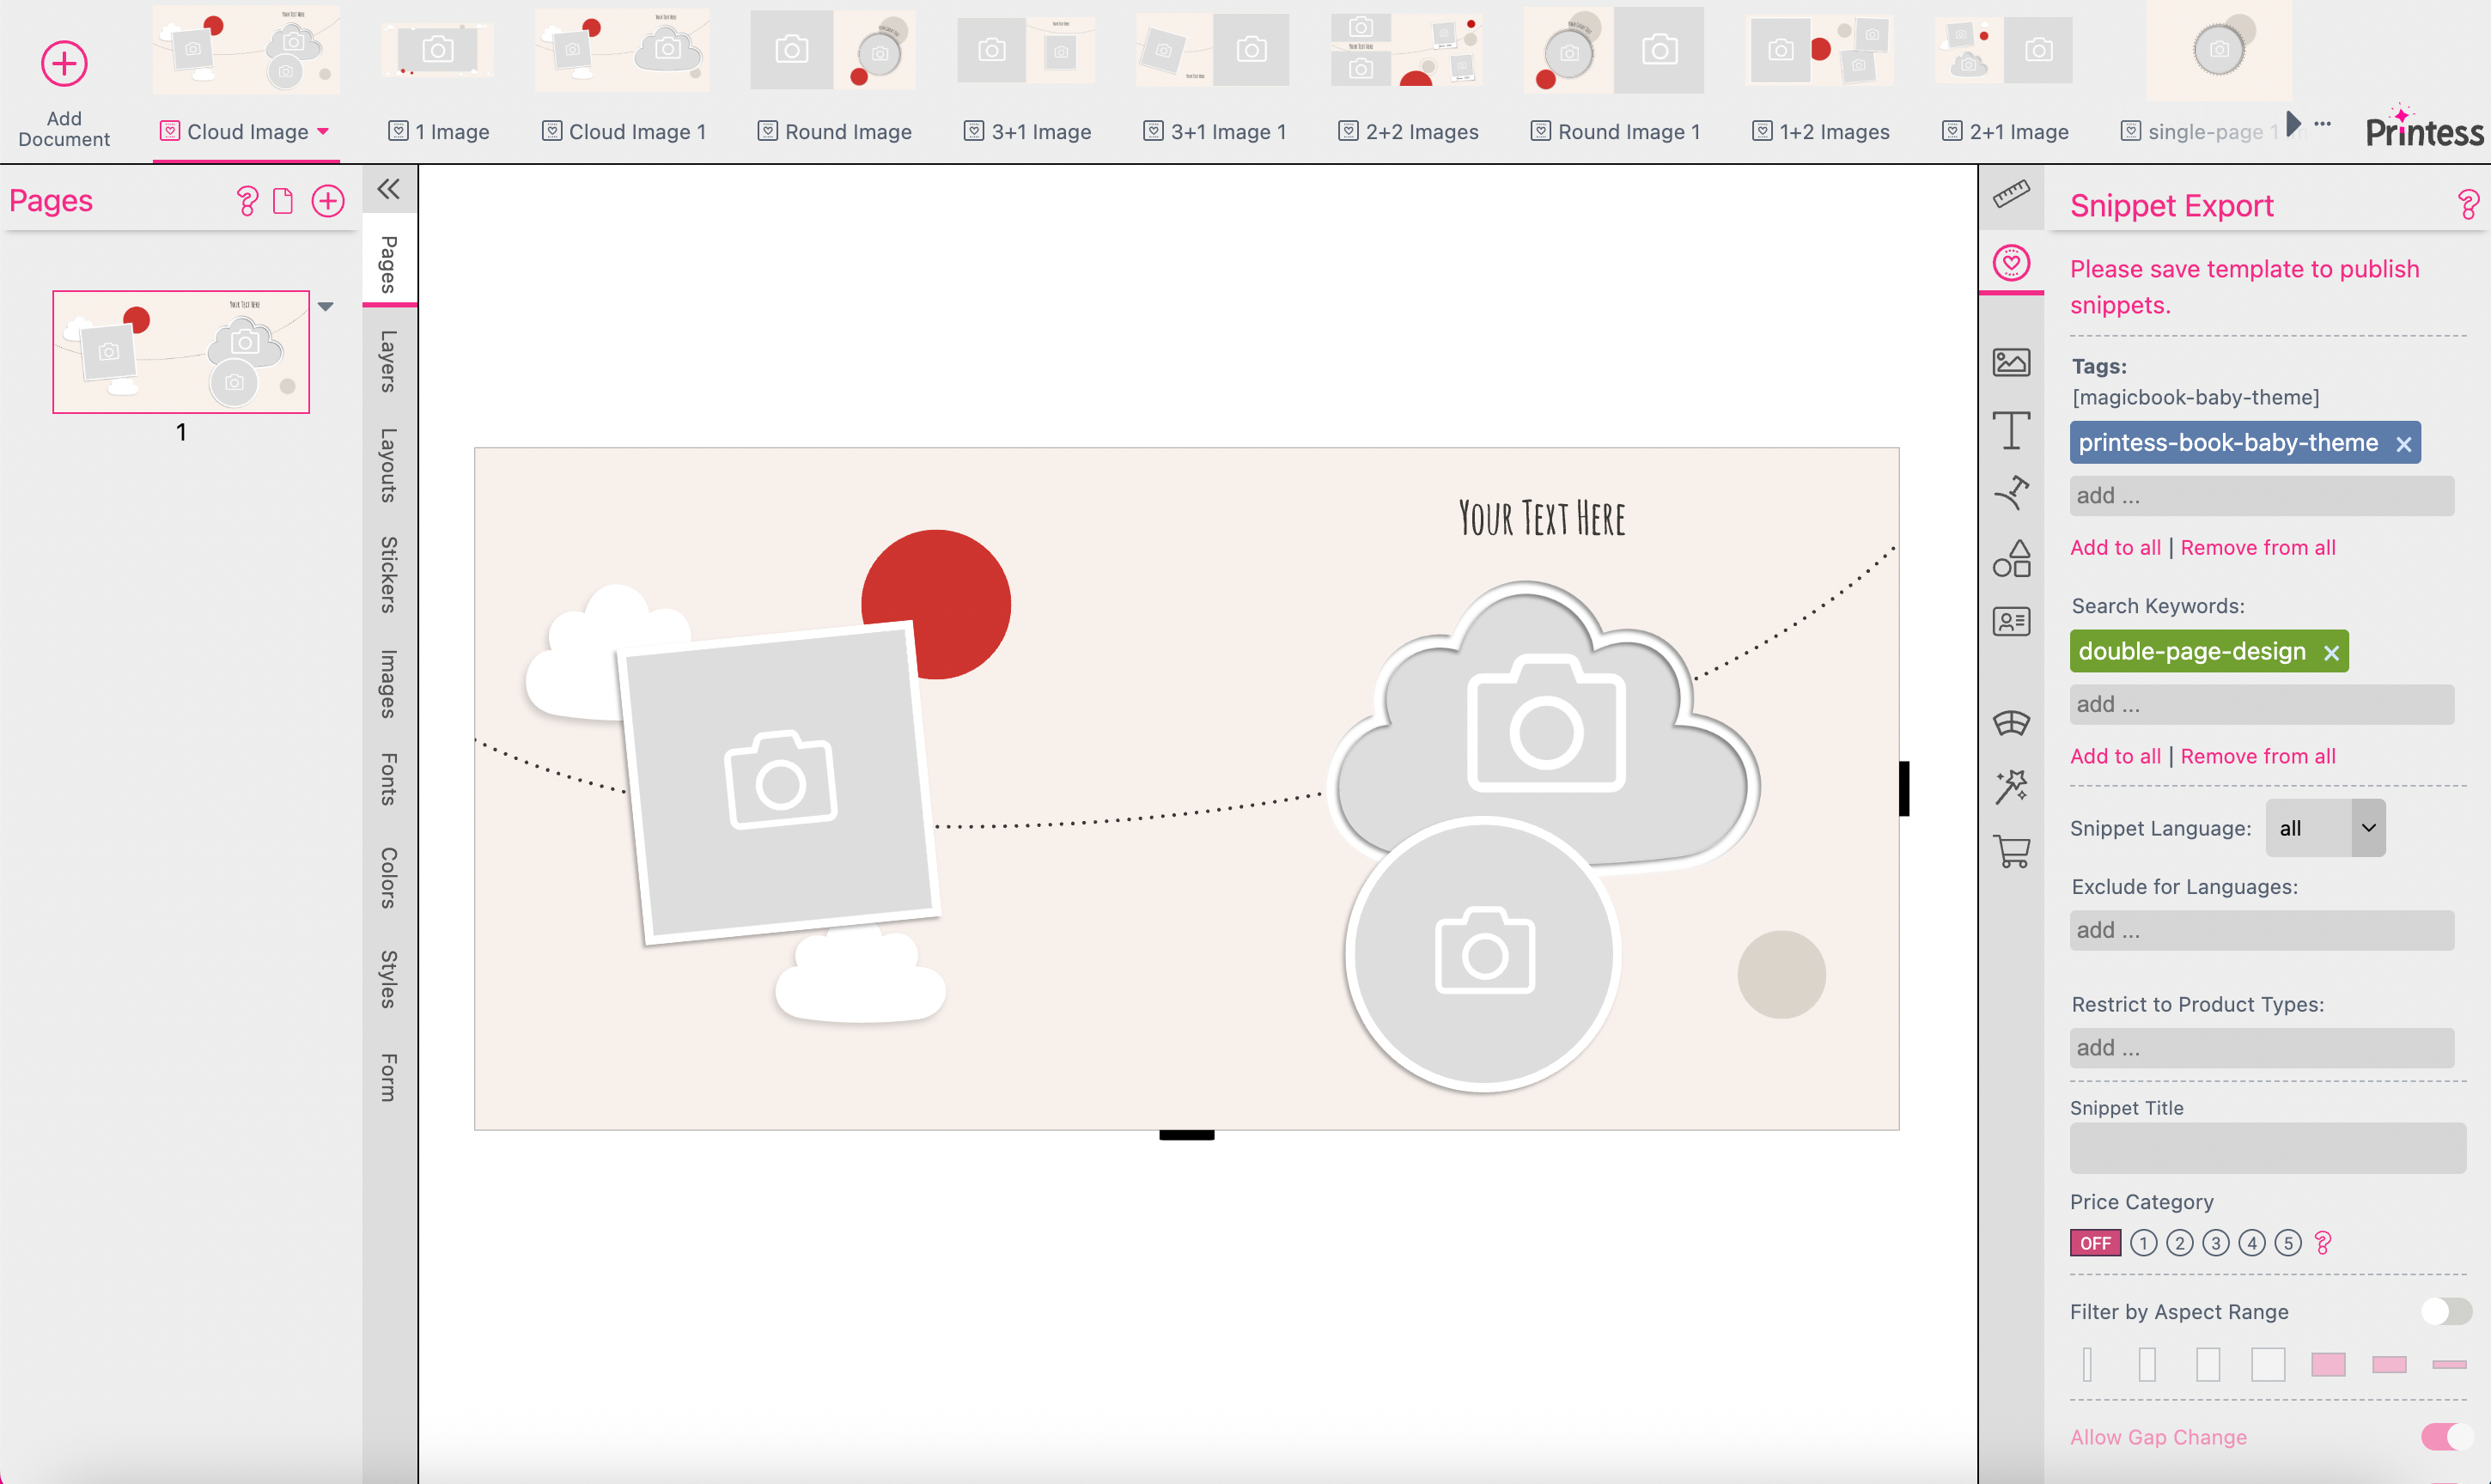Select the pink landscape aspect ratio swatch
Image resolution: width=2491 pixels, height=1484 pixels.
pyautogui.click(x=2330, y=1364)
